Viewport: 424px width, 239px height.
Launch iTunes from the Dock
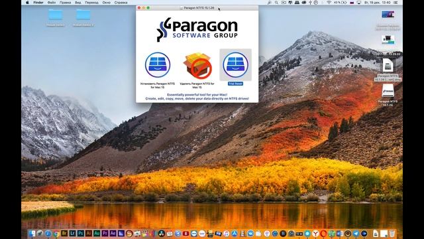pyautogui.click(x=227, y=233)
